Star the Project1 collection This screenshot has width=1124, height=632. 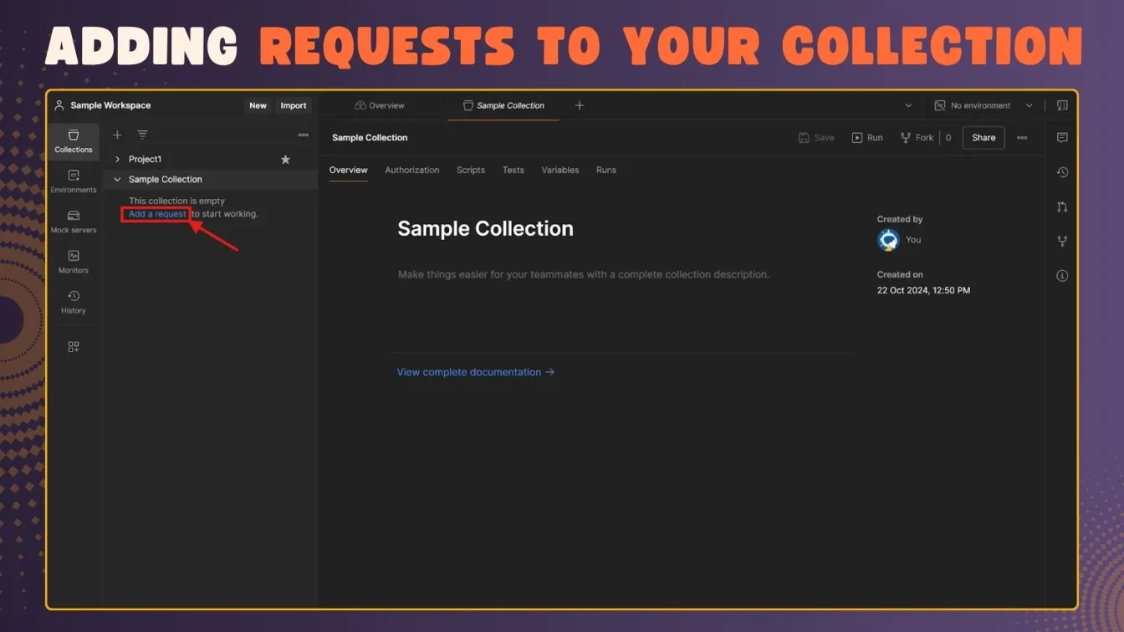(x=285, y=159)
